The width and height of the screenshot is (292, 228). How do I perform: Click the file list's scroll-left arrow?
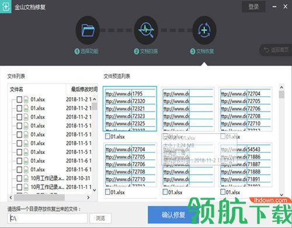11,198
